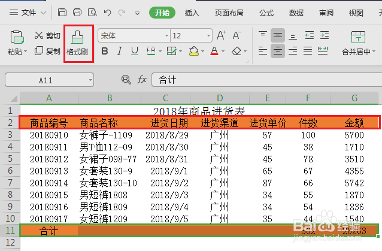Undo the last action
The image size is (382, 251).
pyautogui.click(x=107, y=13)
